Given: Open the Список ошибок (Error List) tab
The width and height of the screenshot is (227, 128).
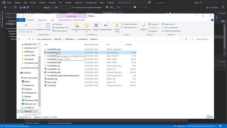Looking at the screenshot, I should pos(32,123).
